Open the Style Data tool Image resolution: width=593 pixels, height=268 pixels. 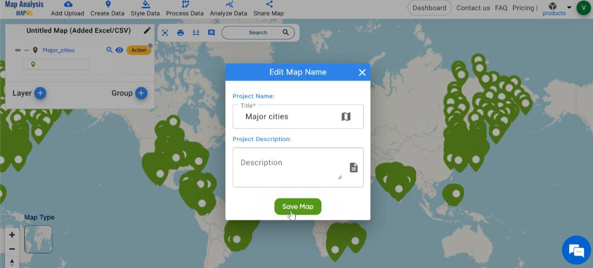point(145,8)
